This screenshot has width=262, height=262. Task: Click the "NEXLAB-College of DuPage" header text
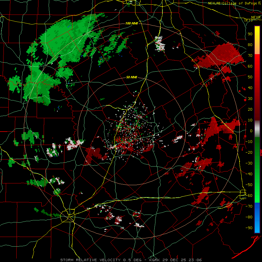point(232,3)
